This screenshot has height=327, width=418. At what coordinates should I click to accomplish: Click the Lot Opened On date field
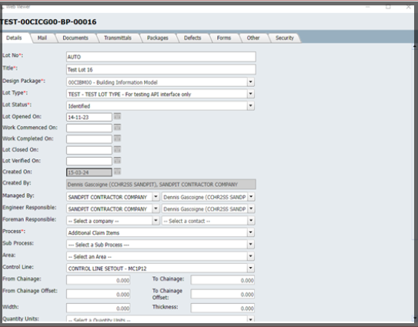pos(89,117)
